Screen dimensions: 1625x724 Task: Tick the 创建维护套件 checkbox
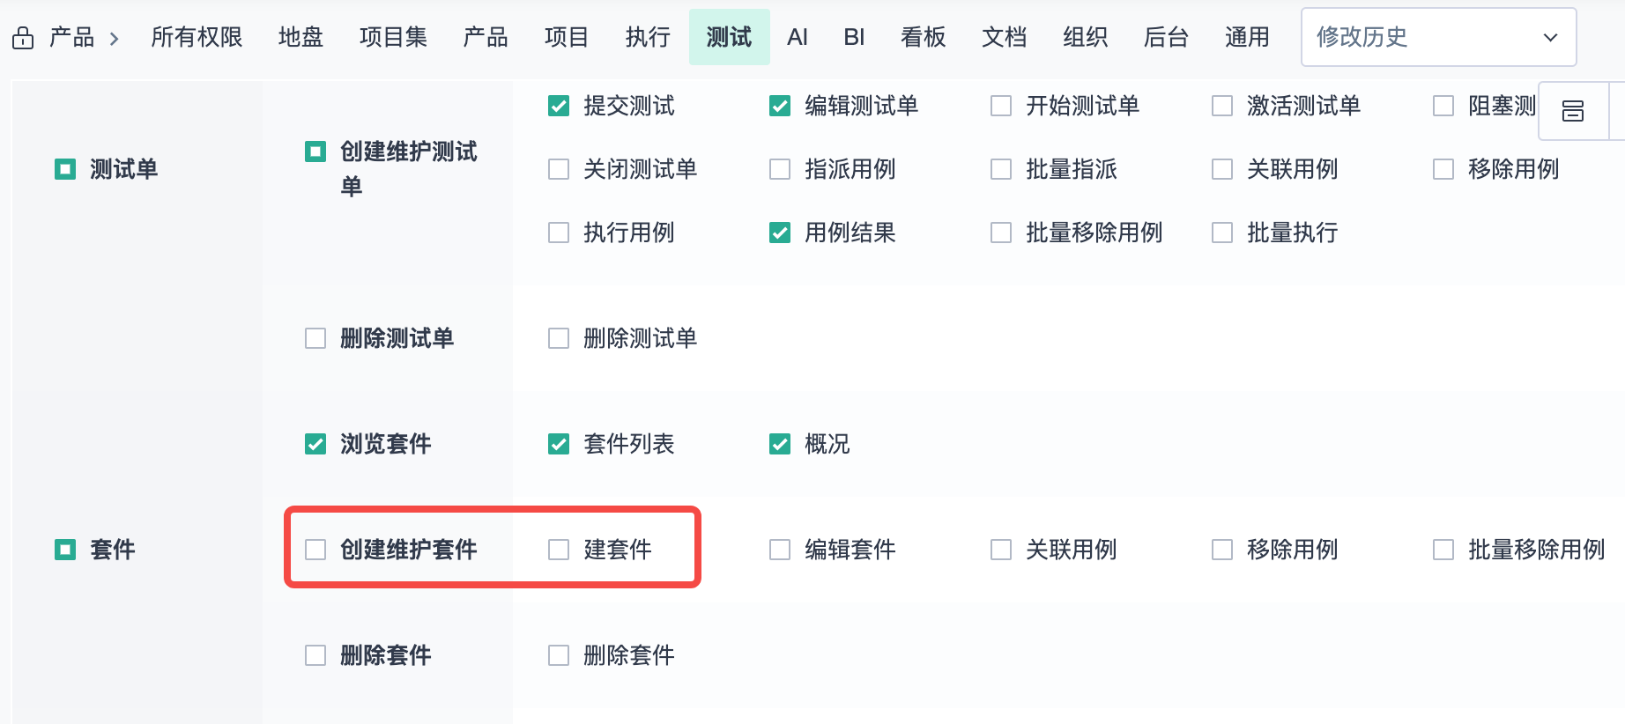315,550
